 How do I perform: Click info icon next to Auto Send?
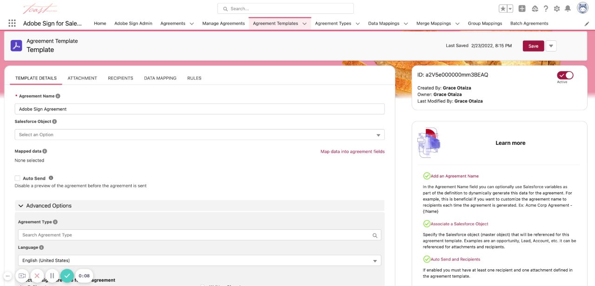(x=51, y=178)
